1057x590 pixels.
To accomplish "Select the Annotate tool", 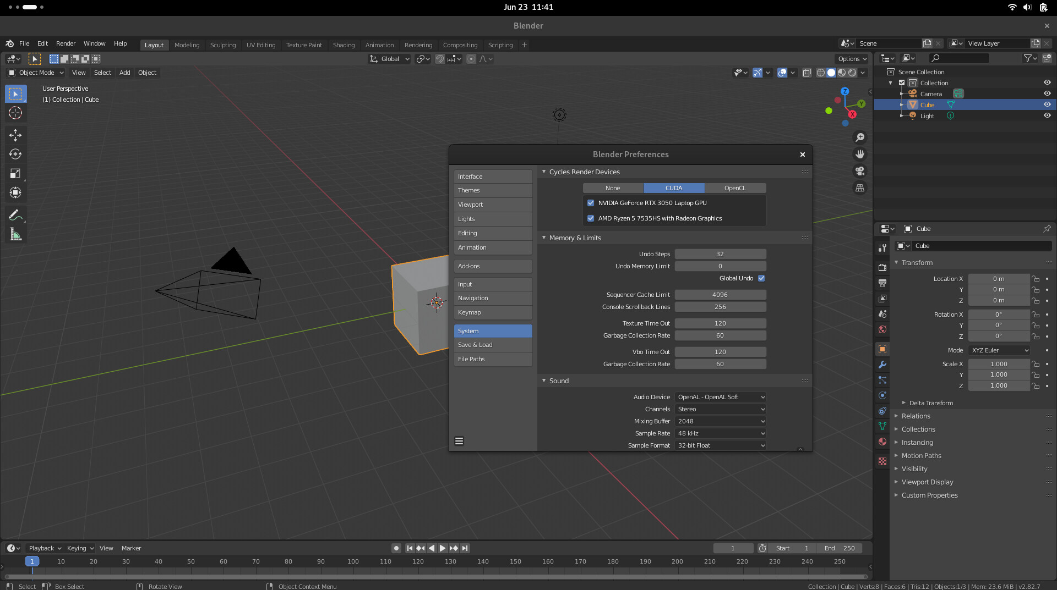I will coord(15,216).
